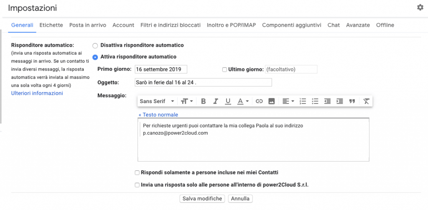Open the Filtri e indirizzi bloccati tab
The width and height of the screenshot is (428, 210).
171,25
